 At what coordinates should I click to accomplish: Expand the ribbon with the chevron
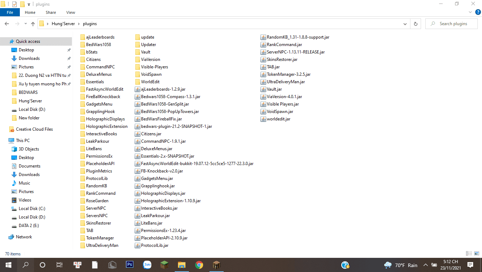click(471, 12)
